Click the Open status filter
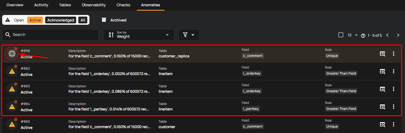This screenshot has height=133, width=405. click(19, 20)
